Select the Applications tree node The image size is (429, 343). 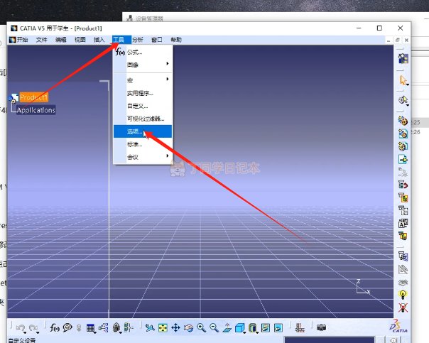pos(36,110)
